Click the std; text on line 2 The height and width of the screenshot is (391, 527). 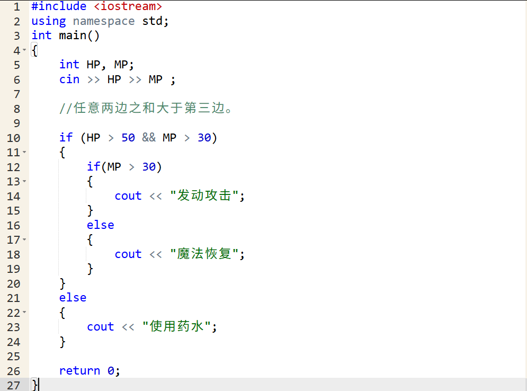(x=155, y=21)
